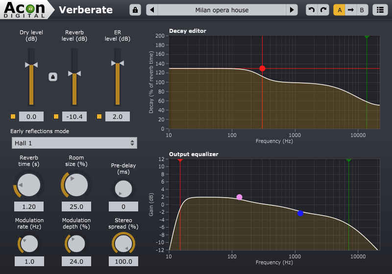Copy A settings to B arrow
The height and width of the screenshot is (274, 392).
tap(351, 10)
